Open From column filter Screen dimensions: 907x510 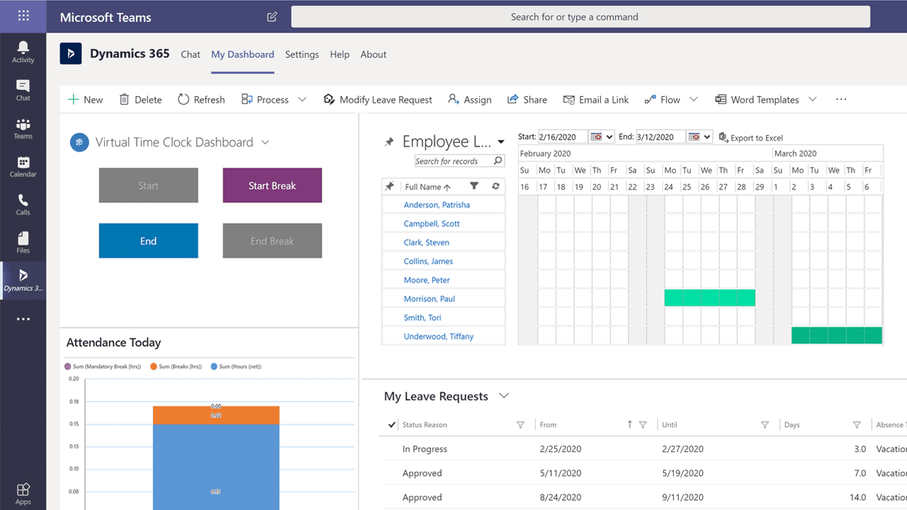(643, 425)
